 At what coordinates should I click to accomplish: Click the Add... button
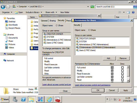[x=109, y=58]
